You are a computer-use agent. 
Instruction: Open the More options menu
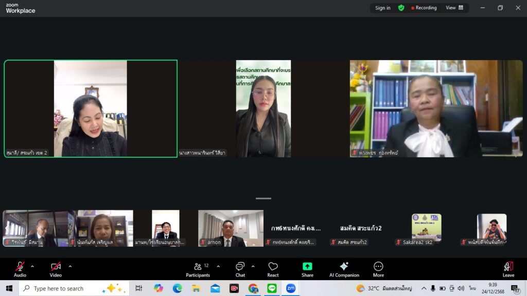(378, 269)
